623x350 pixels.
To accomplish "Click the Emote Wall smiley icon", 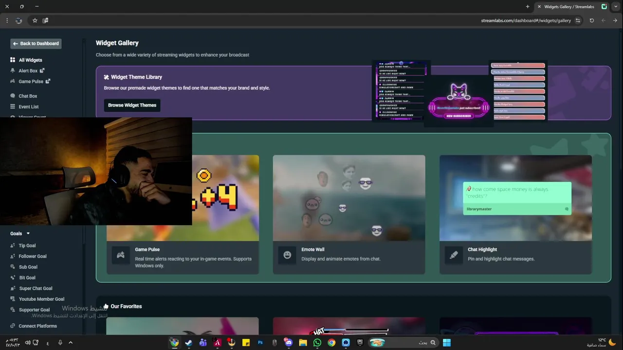I will pos(287,255).
